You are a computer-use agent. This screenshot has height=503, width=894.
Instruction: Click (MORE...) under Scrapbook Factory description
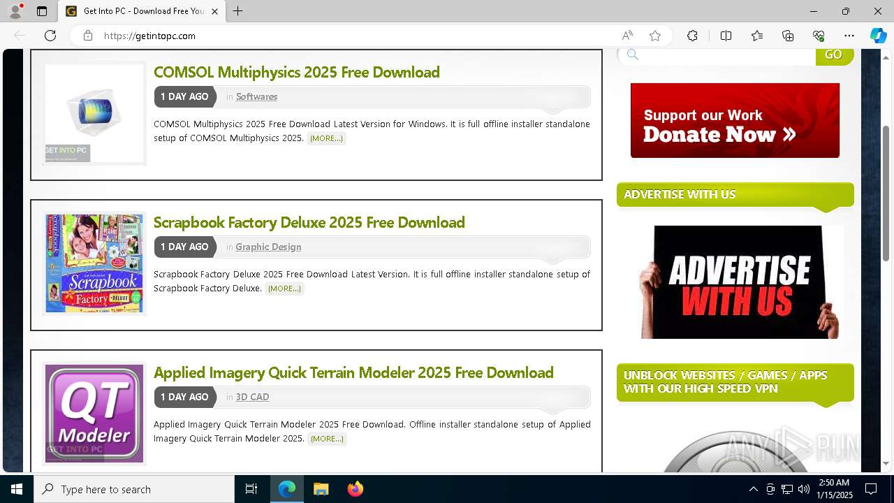click(x=284, y=289)
